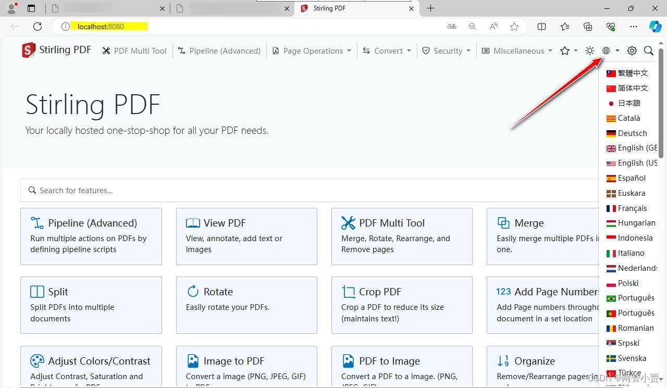Click the read aloud icon
The width and height of the screenshot is (667, 388).
coord(493,27)
